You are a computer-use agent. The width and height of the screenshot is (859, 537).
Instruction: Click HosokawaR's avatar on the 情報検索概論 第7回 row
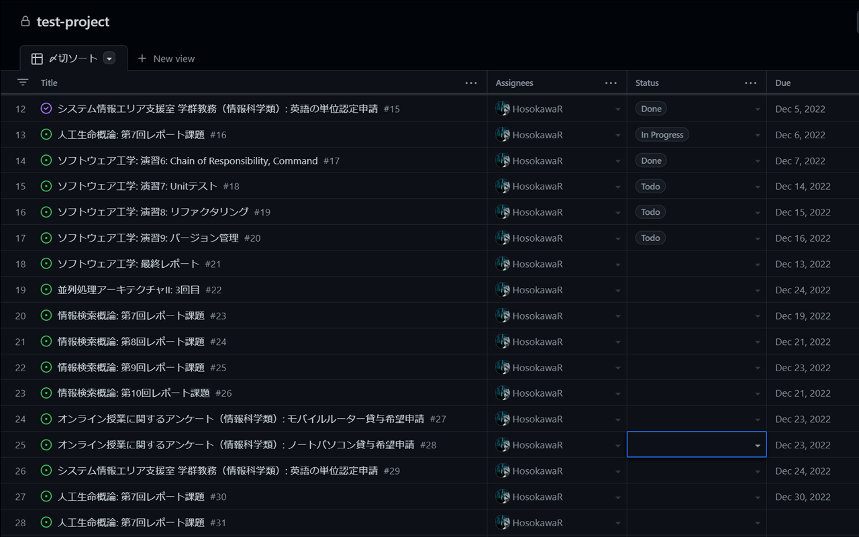503,315
